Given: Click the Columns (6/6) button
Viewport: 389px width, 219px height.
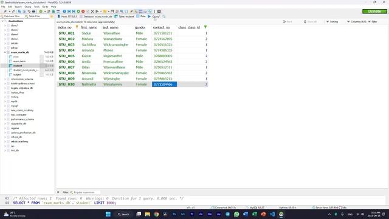Looking at the screenshot, I should click(x=357, y=22).
